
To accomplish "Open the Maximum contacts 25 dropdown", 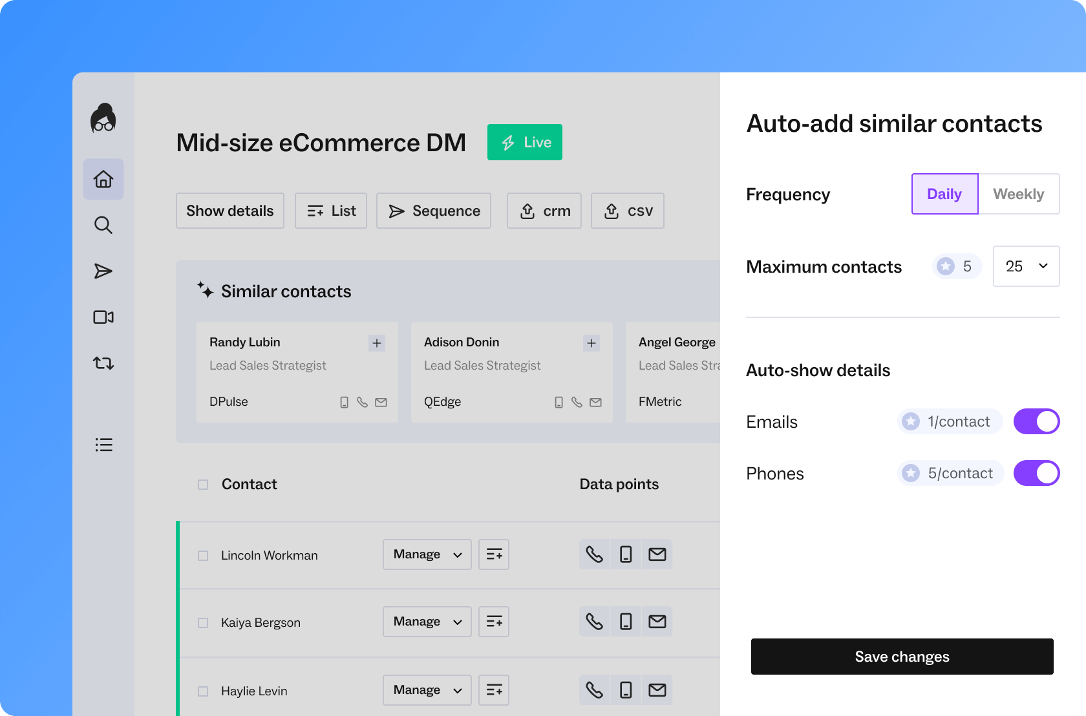I will click(1026, 266).
